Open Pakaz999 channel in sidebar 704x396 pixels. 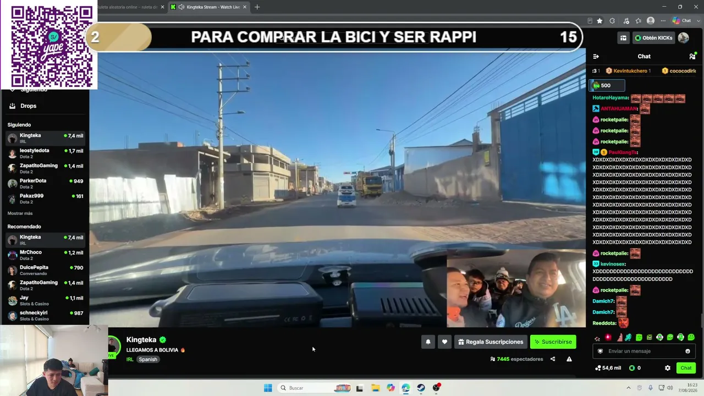pos(45,198)
